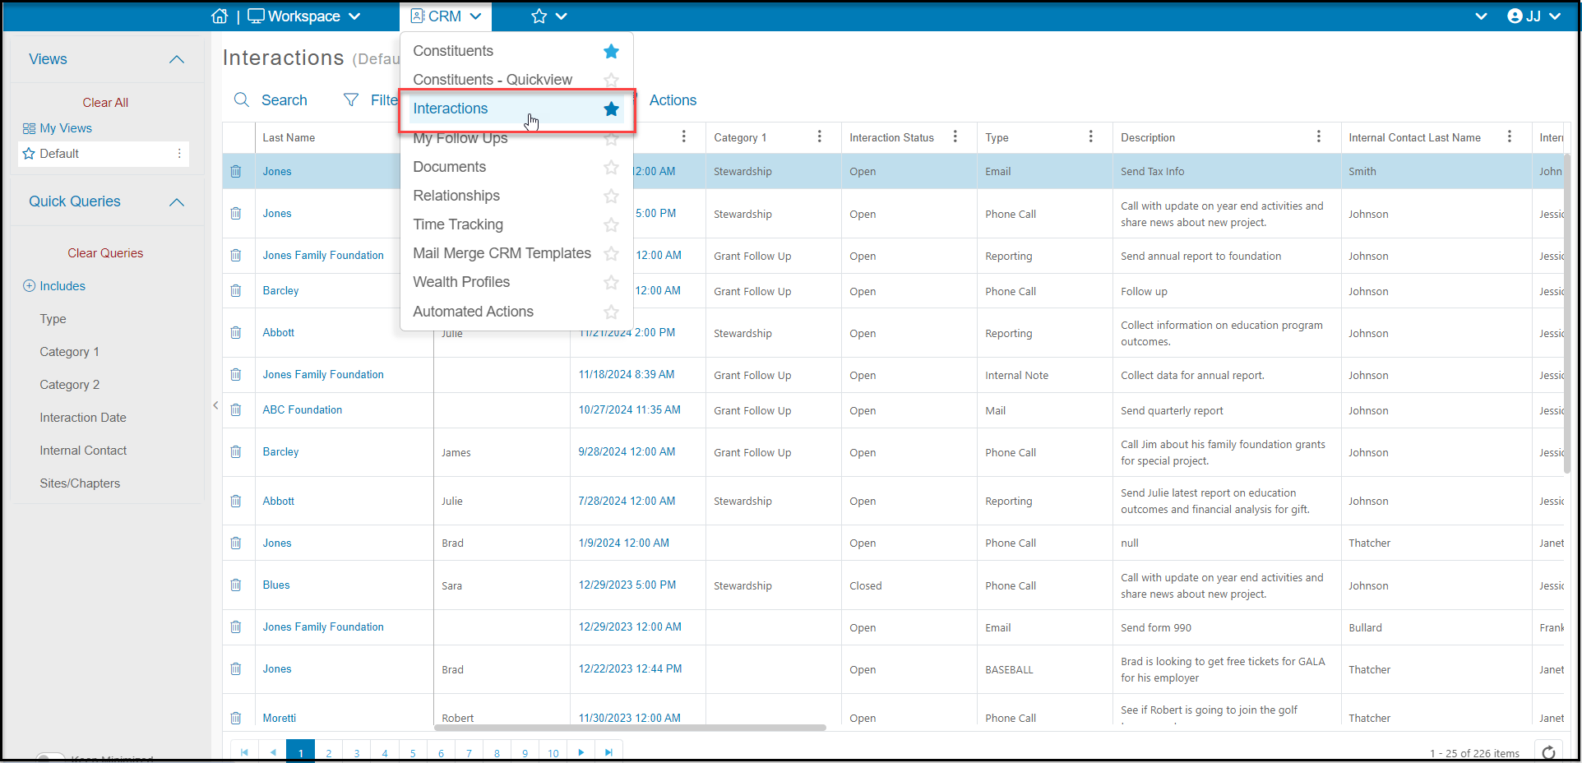The width and height of the screenshot is (1582, 763).
Task: Open My Views
Action: pyautogui.click(x=58, y=128)
